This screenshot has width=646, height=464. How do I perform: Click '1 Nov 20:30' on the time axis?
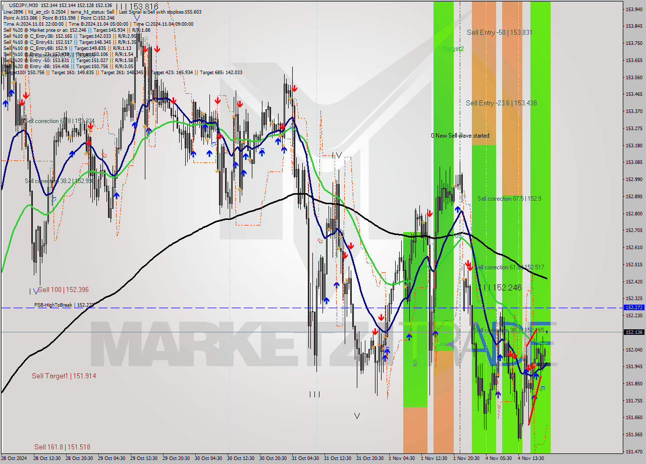[466, 458]
